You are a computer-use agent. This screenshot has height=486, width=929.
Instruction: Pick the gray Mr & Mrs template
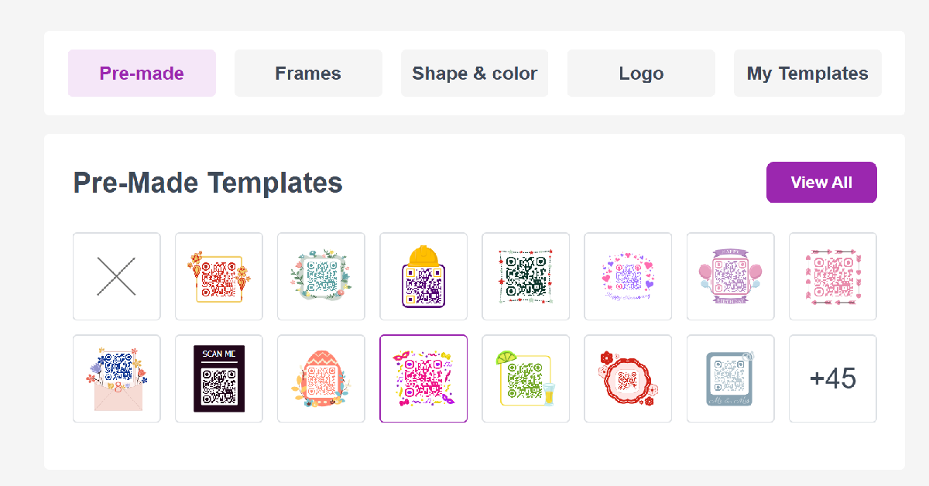pyautogui.click(x=730, y=378)
